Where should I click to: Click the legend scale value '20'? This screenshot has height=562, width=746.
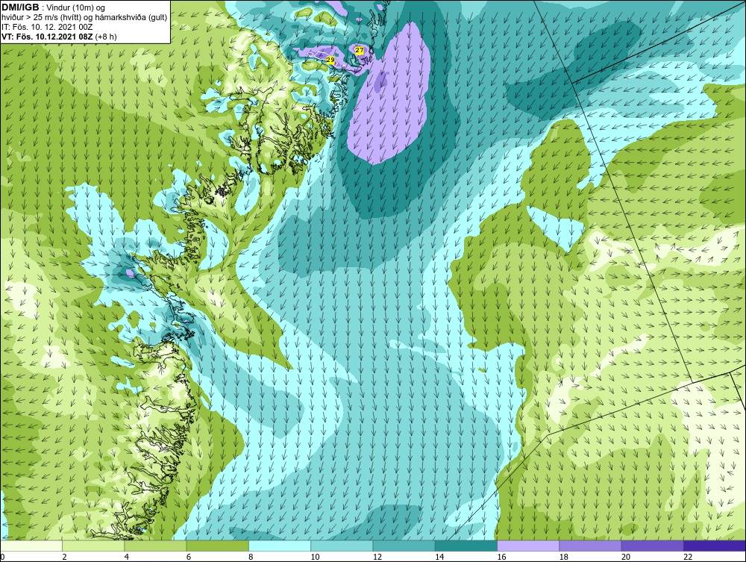[626, 558]
